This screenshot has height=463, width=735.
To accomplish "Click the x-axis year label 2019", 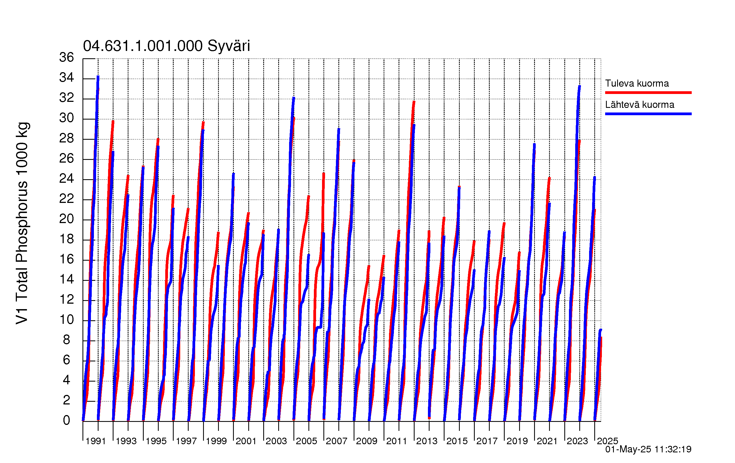I will coord(517,441).
